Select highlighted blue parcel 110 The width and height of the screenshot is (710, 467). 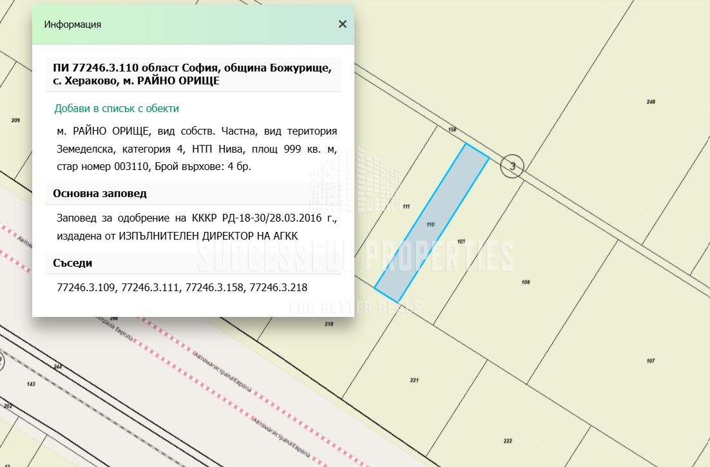click(431, 224)
